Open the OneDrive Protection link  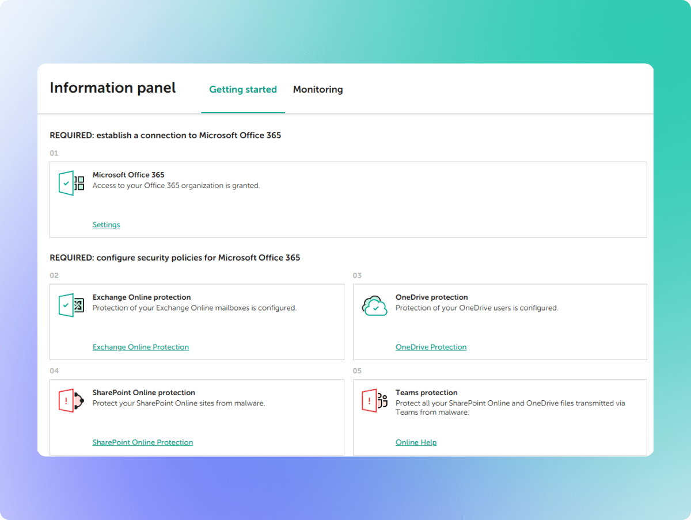click(431, 347)
